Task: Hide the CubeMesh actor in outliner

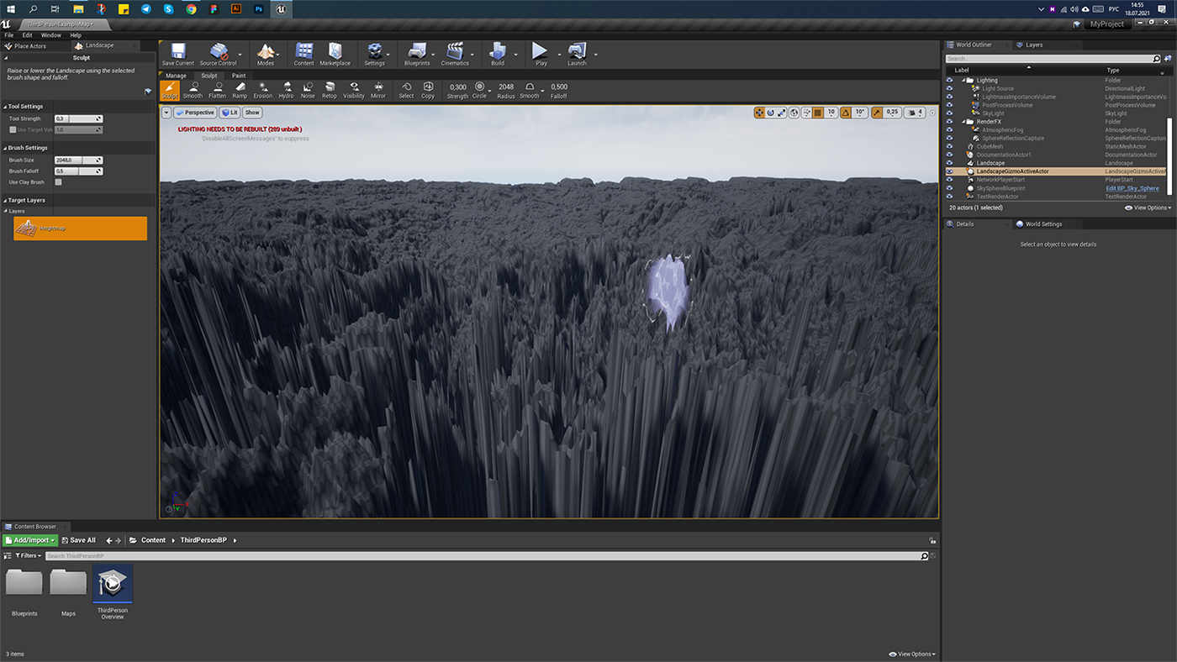Action: tap(949, 146)
